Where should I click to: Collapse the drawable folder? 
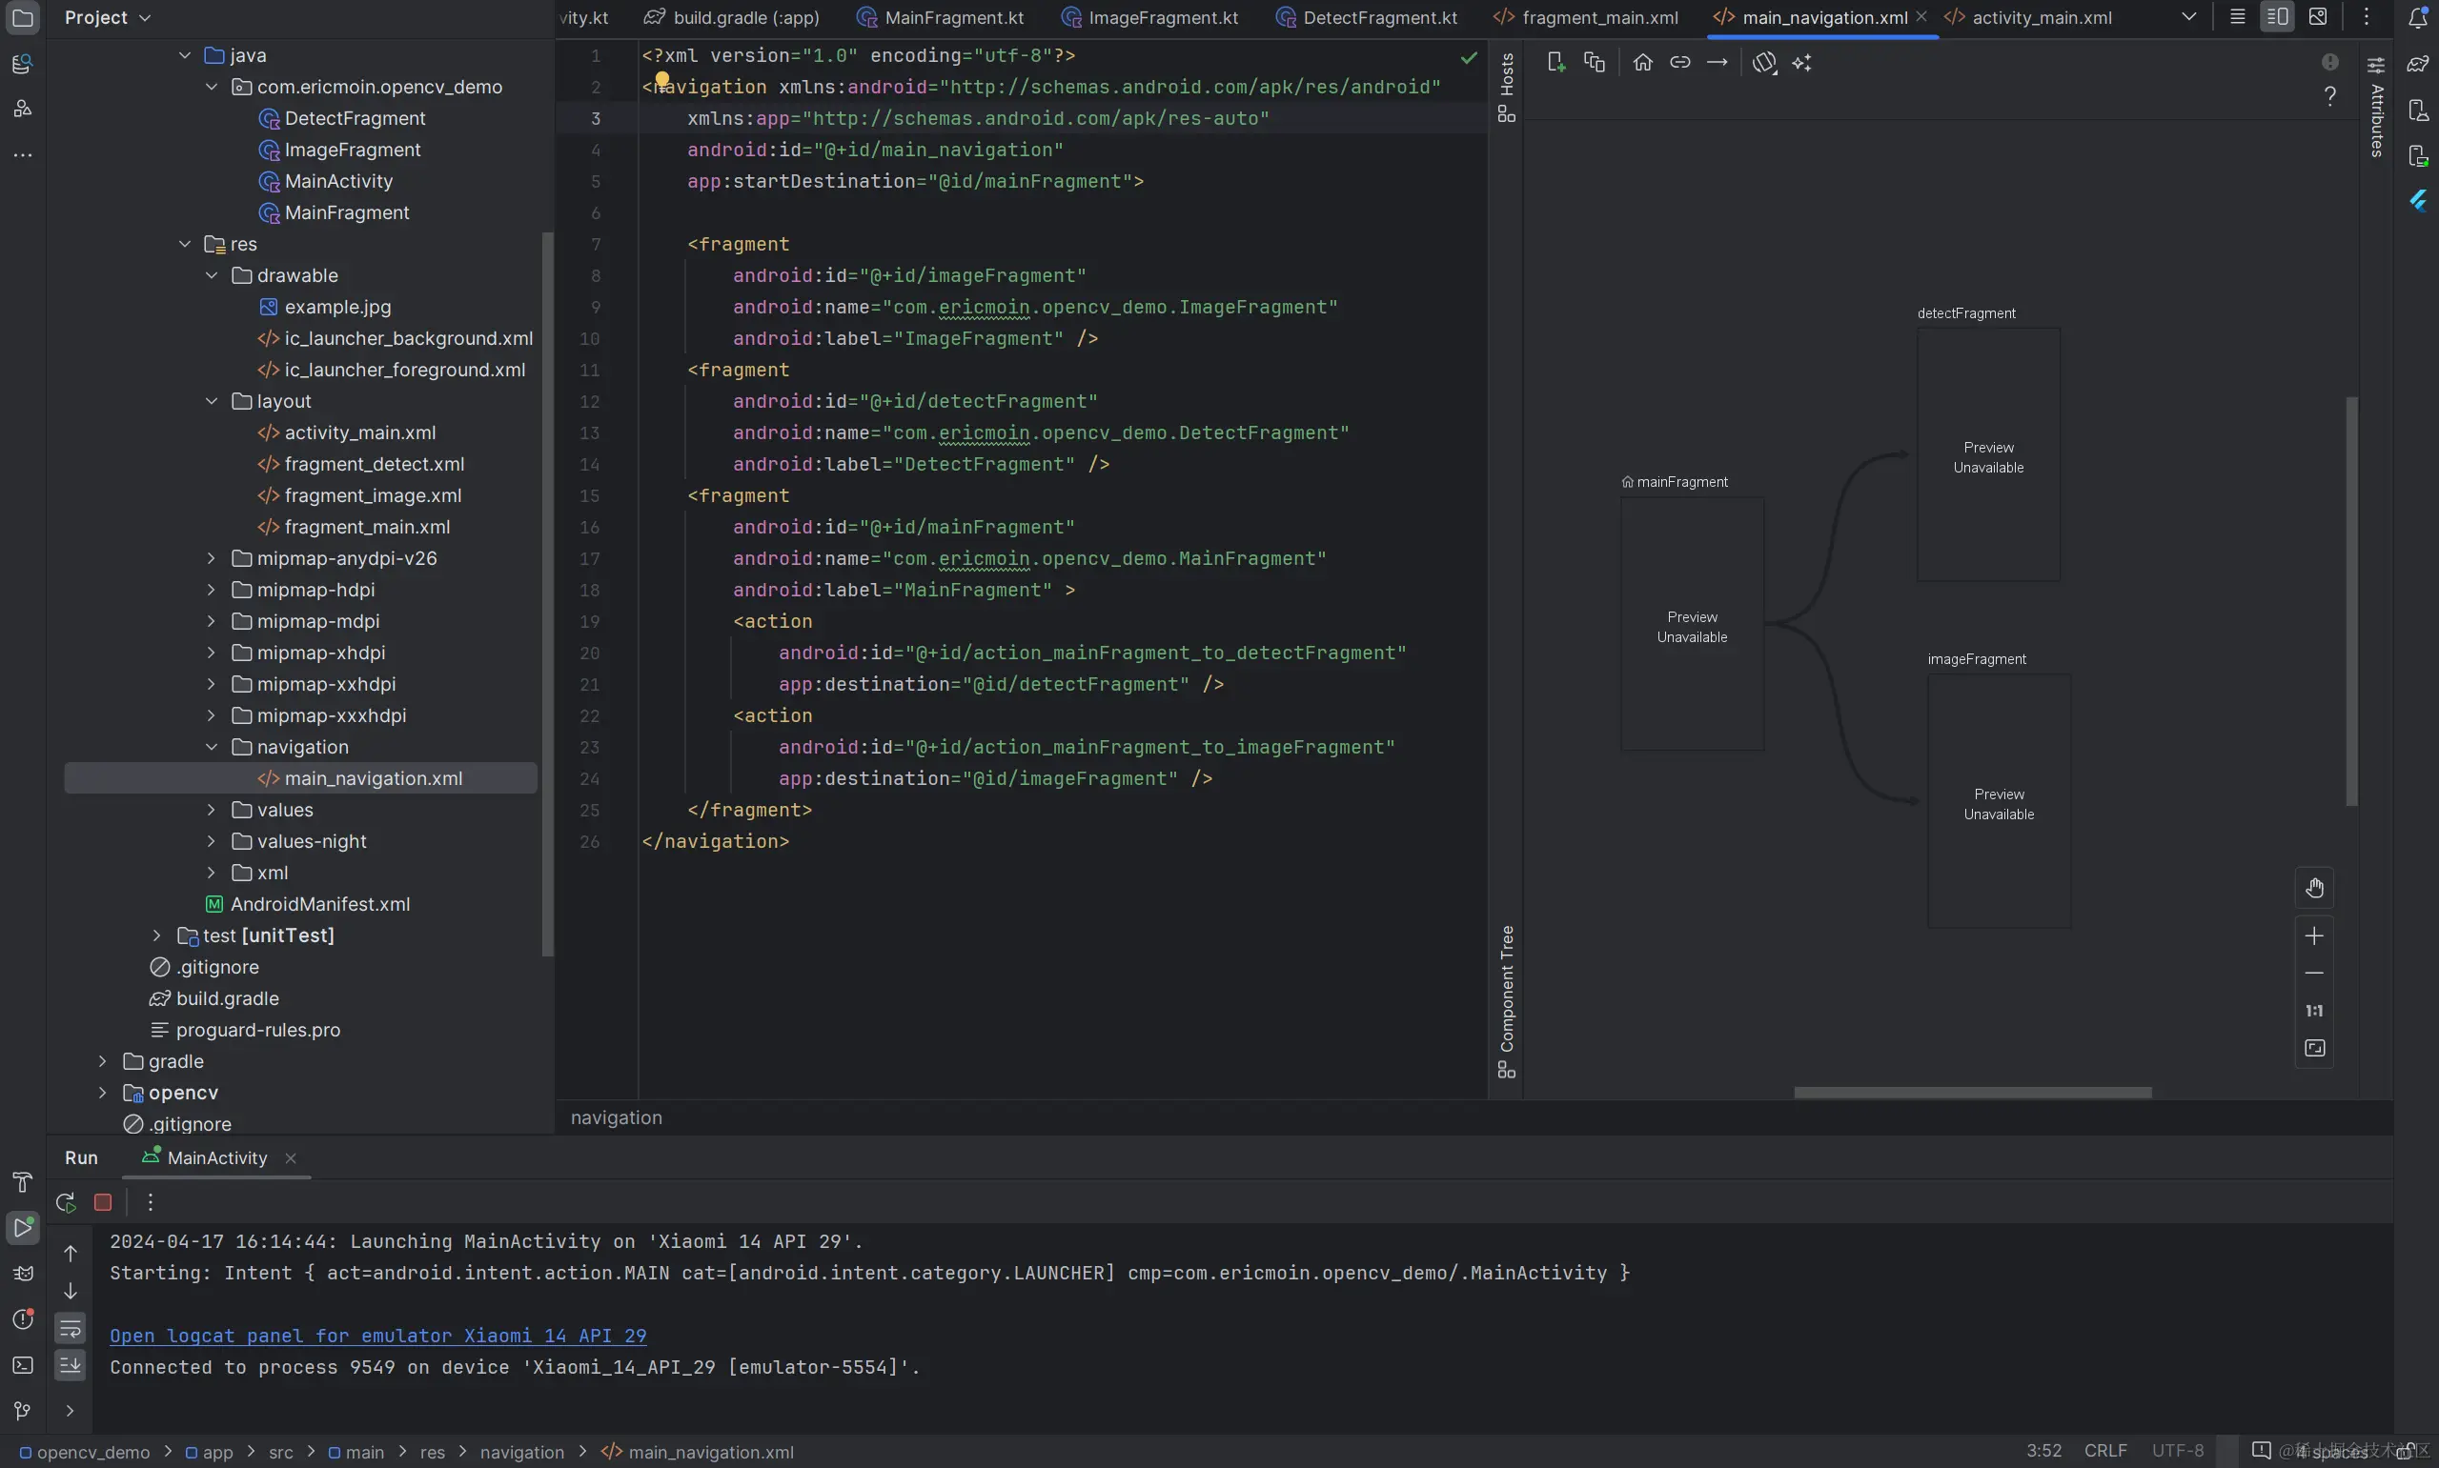tap(211, 276)
